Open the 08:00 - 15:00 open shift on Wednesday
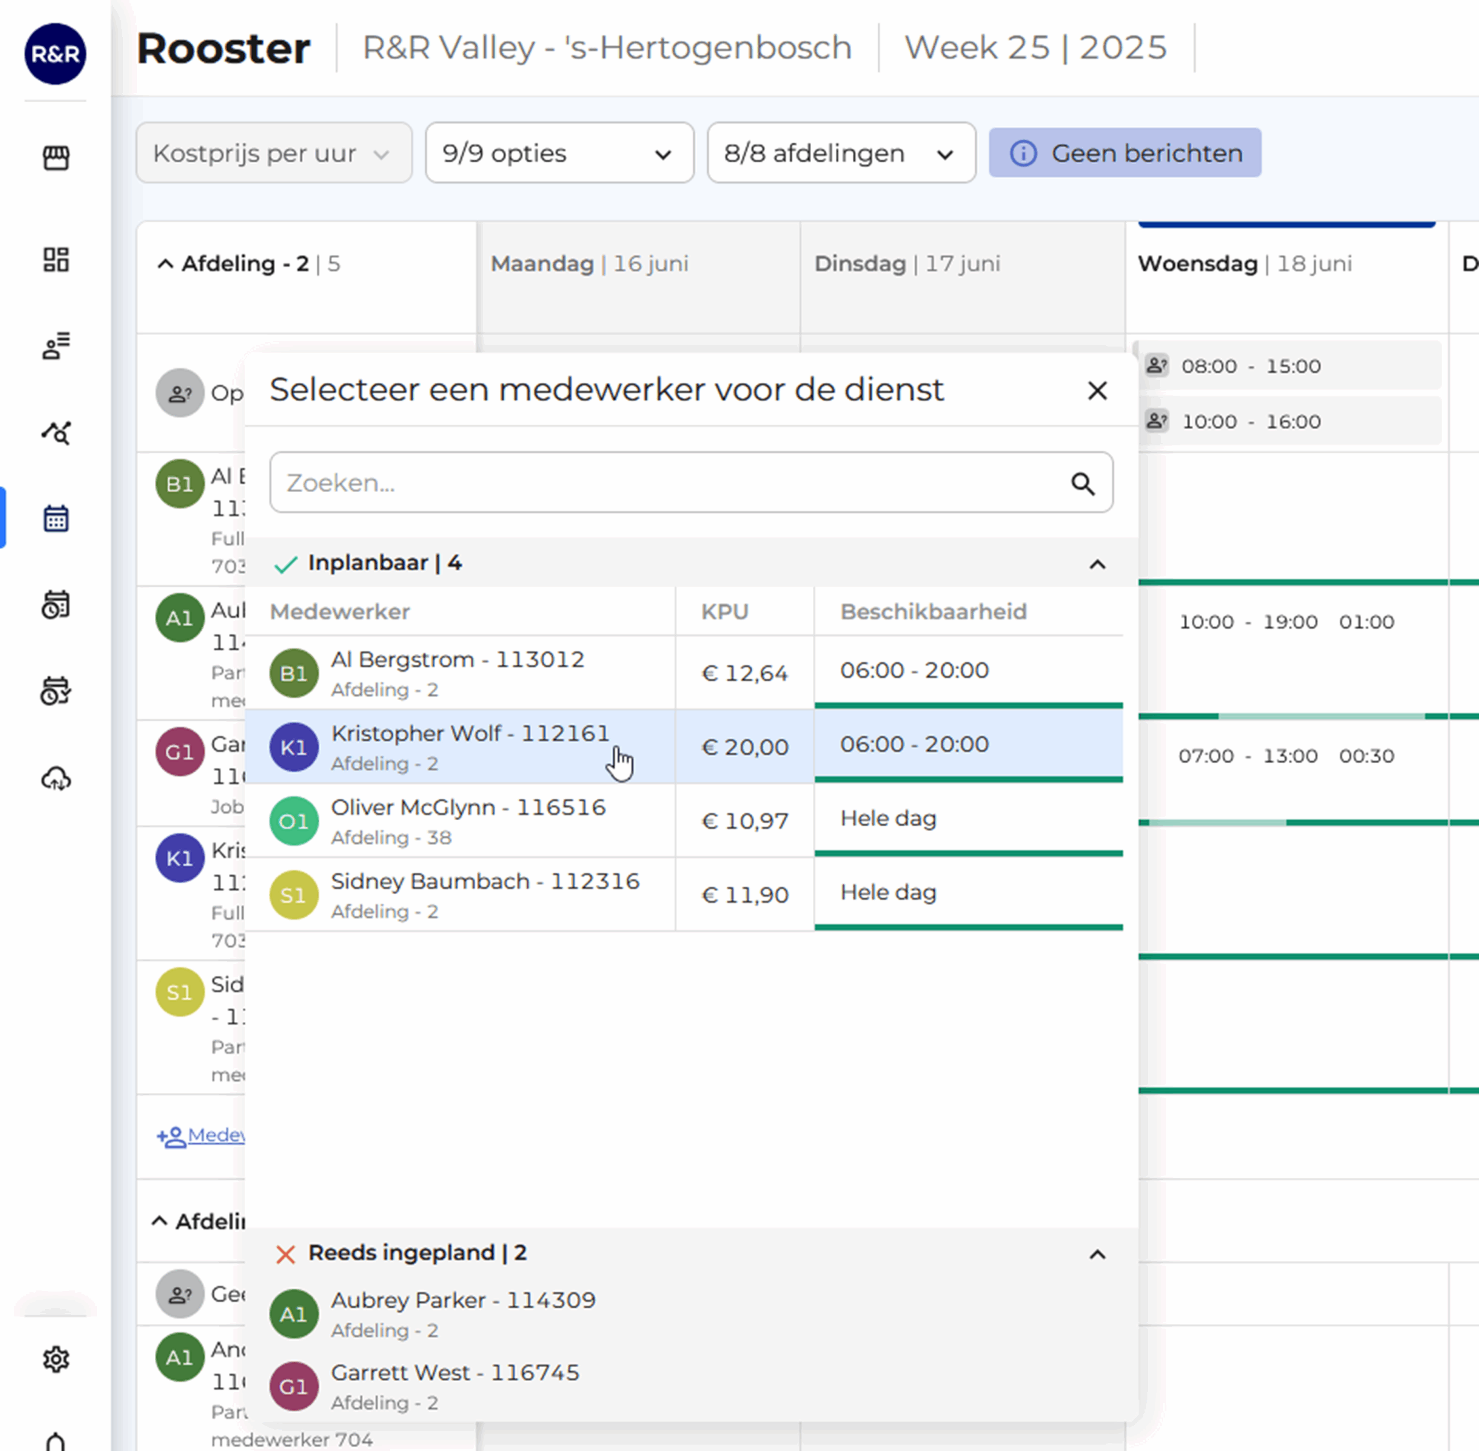 [1288, 366]
